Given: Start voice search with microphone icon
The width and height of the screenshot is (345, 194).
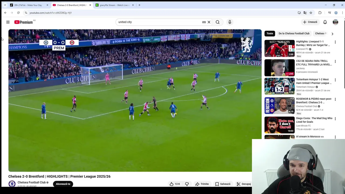Looking at the screenshot, I should point(230,22).
